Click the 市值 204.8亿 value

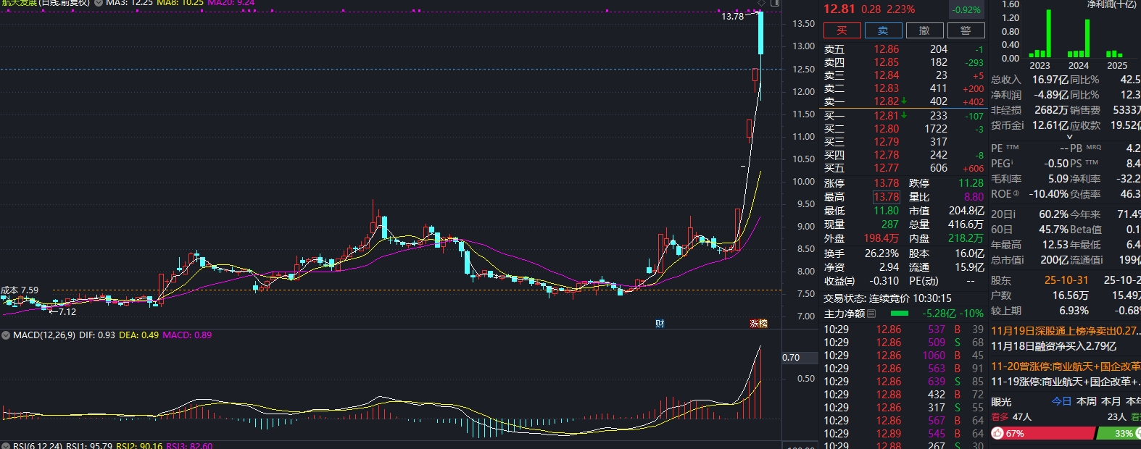(966, 211)
